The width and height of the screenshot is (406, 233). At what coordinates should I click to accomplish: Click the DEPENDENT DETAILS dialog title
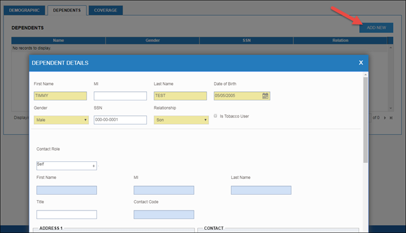60,63
